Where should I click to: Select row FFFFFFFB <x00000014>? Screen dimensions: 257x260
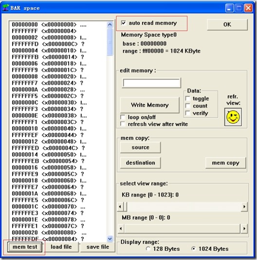coord(58,57)
